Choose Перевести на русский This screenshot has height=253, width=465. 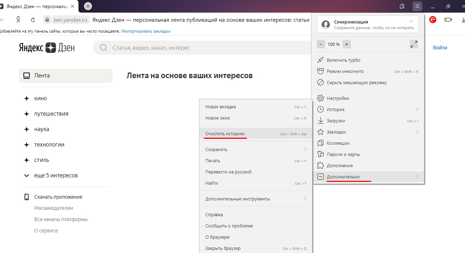coord(255,172)
